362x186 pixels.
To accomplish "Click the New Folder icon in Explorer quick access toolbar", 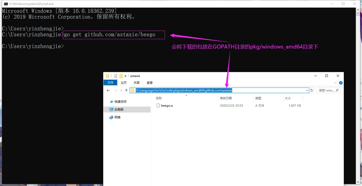I will click(x=121, y=76).
